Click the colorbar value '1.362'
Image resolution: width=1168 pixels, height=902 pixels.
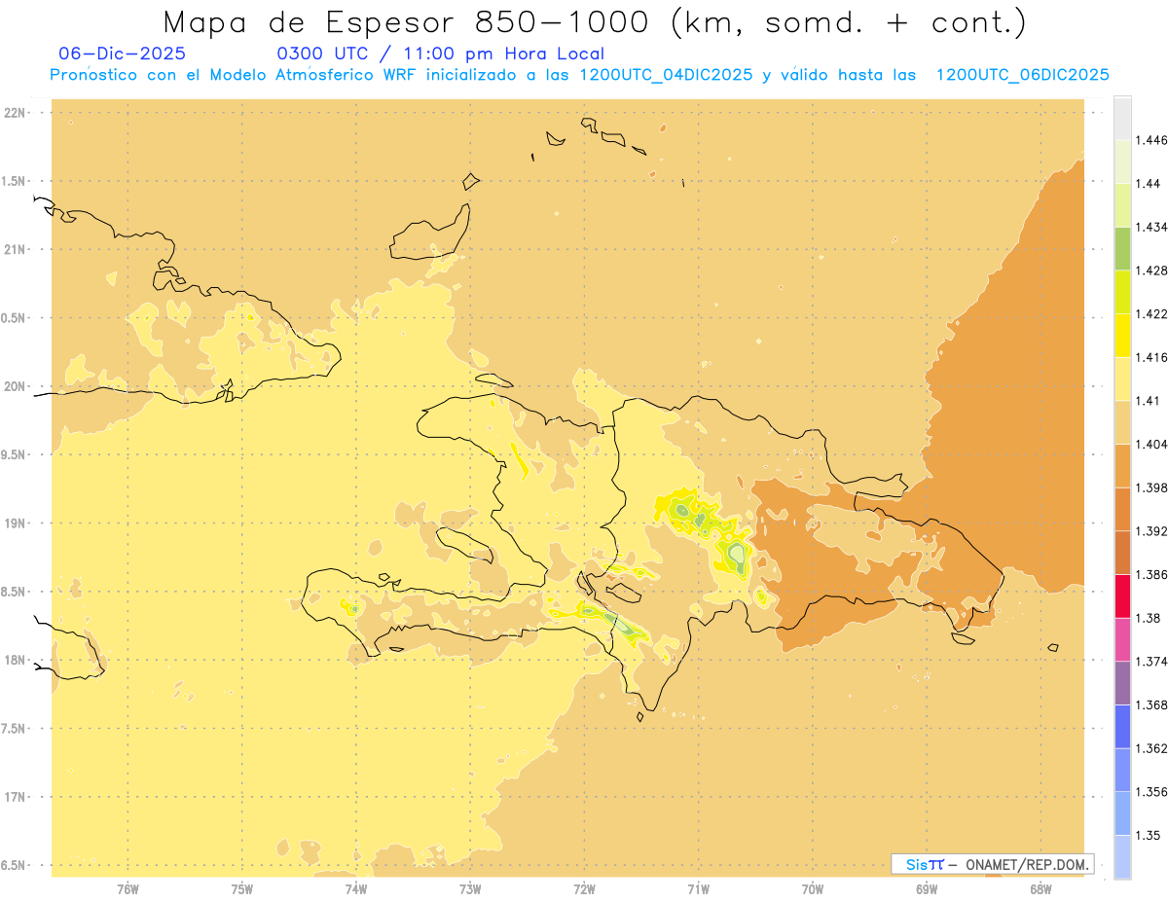click(1150, 748)
